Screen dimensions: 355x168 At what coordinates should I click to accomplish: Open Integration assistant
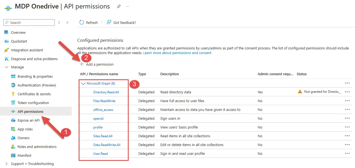27,50
